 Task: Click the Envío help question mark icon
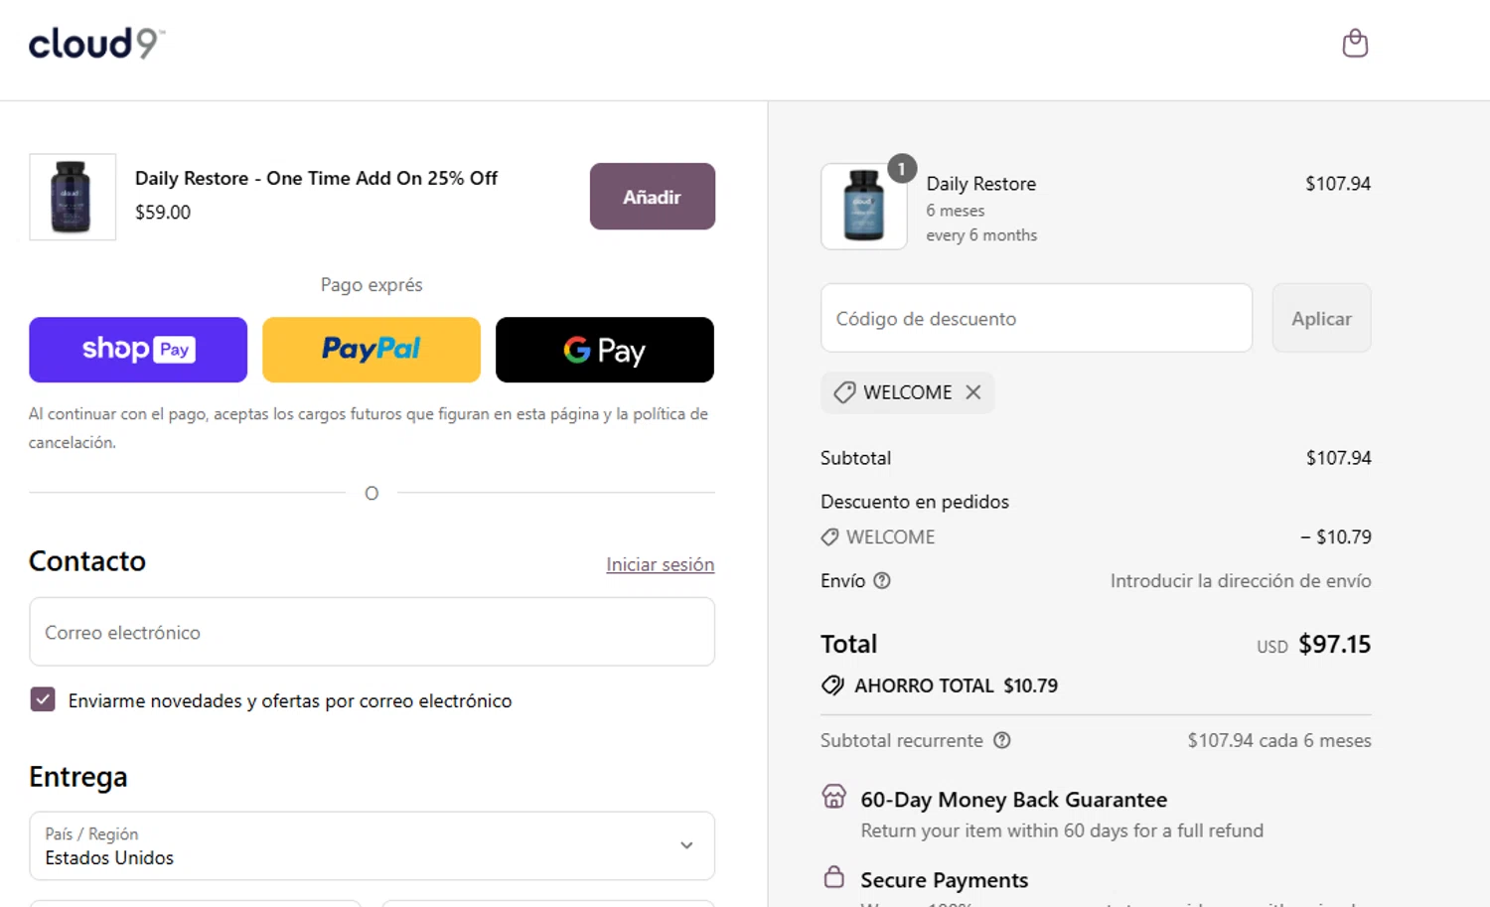882,580
